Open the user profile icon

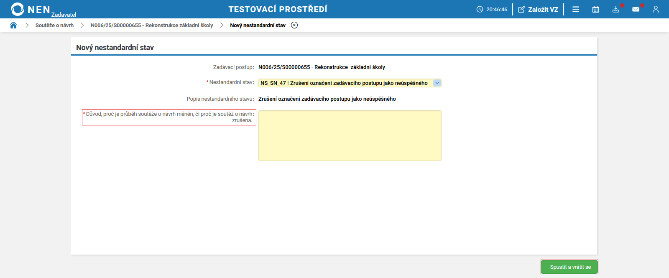point(656,9)
